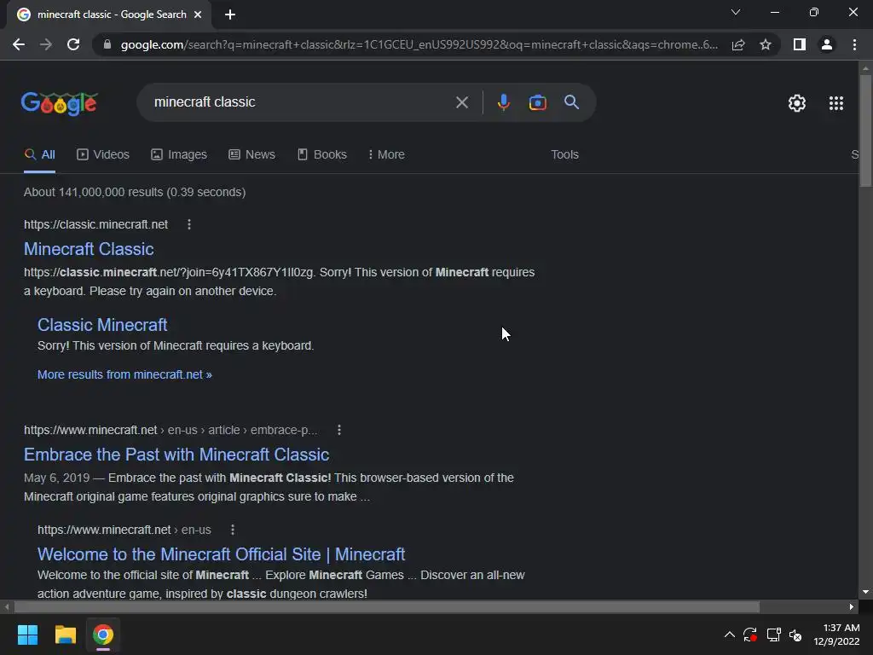Reload the current page

pos(73,44)
